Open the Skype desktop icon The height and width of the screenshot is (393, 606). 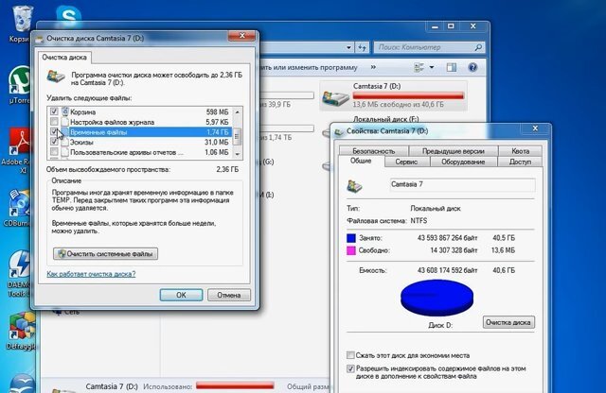(x=69, y=15)
